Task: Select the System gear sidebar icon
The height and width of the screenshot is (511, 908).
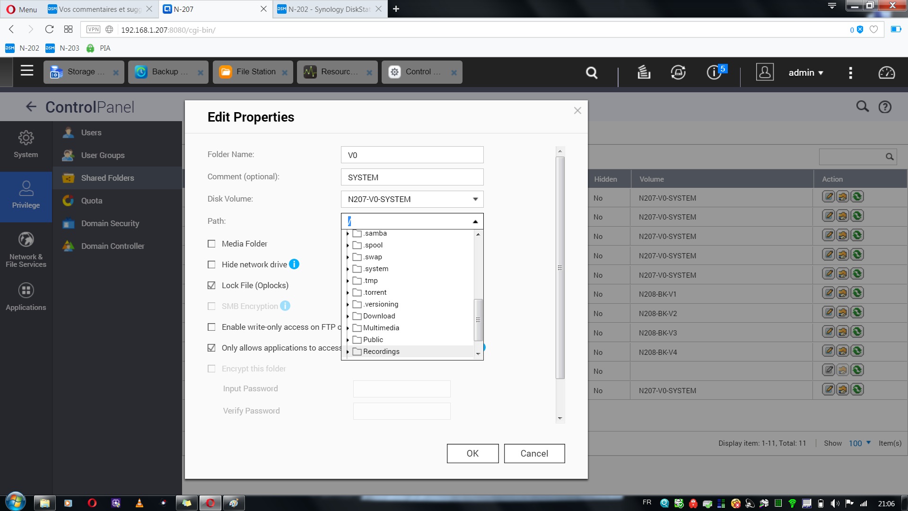Action: (x=26, y=144)
